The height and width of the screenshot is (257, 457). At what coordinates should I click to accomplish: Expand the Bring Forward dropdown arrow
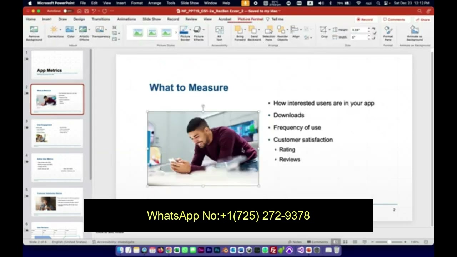tap(245, 30)
